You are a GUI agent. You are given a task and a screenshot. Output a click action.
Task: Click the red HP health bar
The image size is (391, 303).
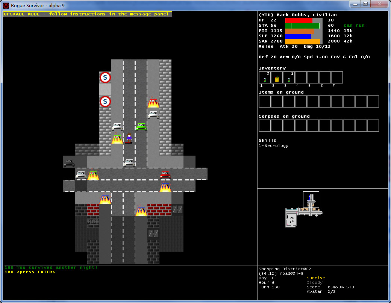[299, 20]
